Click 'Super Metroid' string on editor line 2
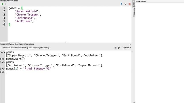This screenshot has height=103, width=184. tap(26, 11)
